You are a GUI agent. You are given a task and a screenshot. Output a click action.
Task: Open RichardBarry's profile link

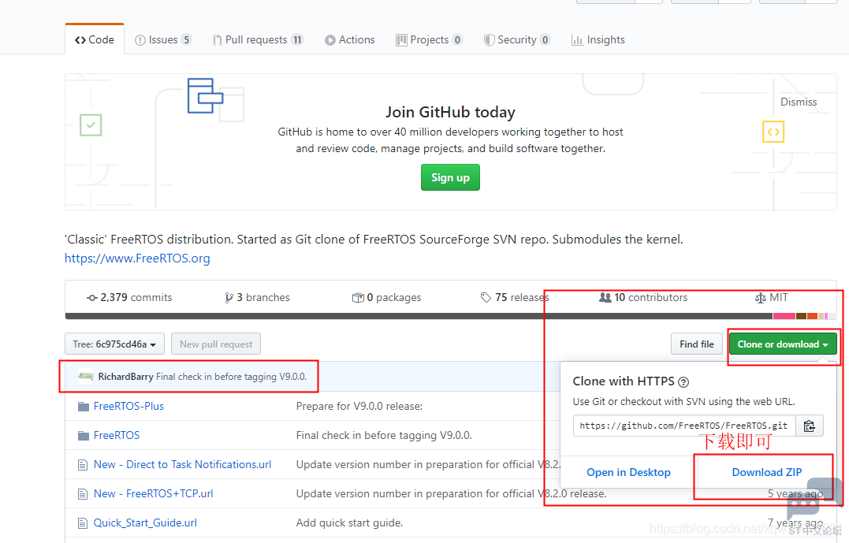(x=125, y=376)
